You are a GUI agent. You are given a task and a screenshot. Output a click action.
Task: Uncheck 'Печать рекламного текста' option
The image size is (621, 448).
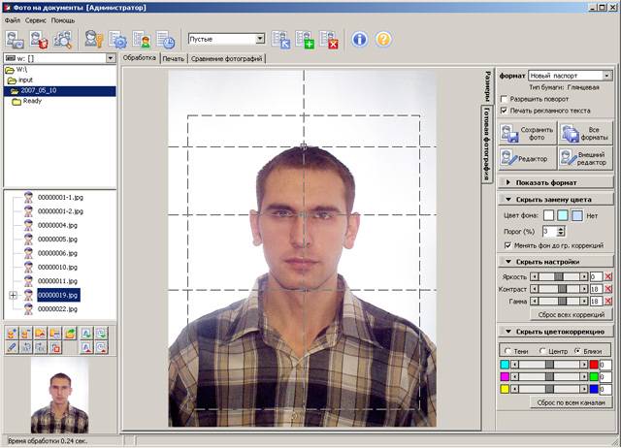point(505,111)
